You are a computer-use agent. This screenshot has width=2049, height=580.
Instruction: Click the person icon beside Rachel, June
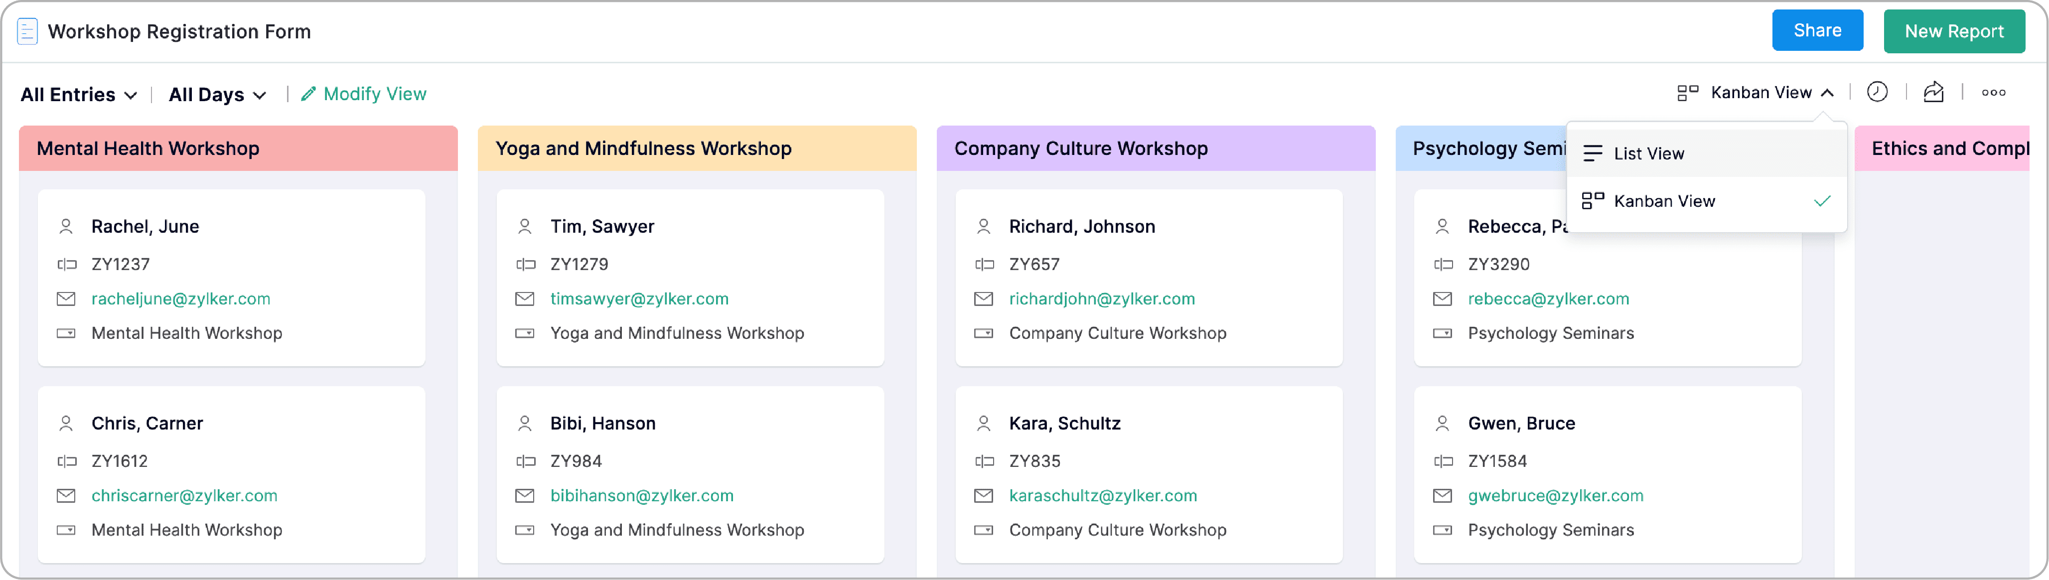pyautogui.click(x=66, y=227)
